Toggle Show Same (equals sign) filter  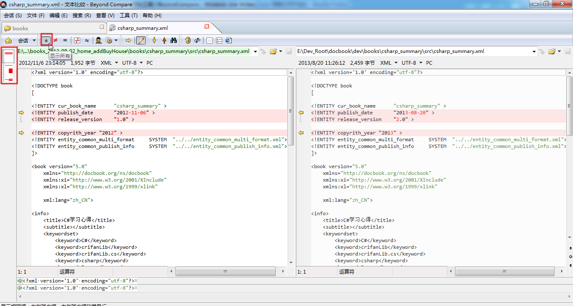coord(65,40)
